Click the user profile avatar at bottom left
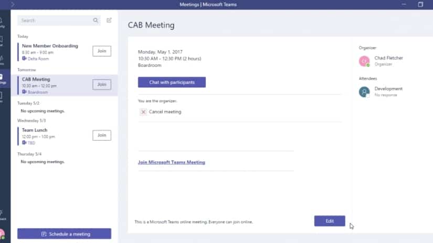This screenshot has width=433, height=243. click(2, 234)
